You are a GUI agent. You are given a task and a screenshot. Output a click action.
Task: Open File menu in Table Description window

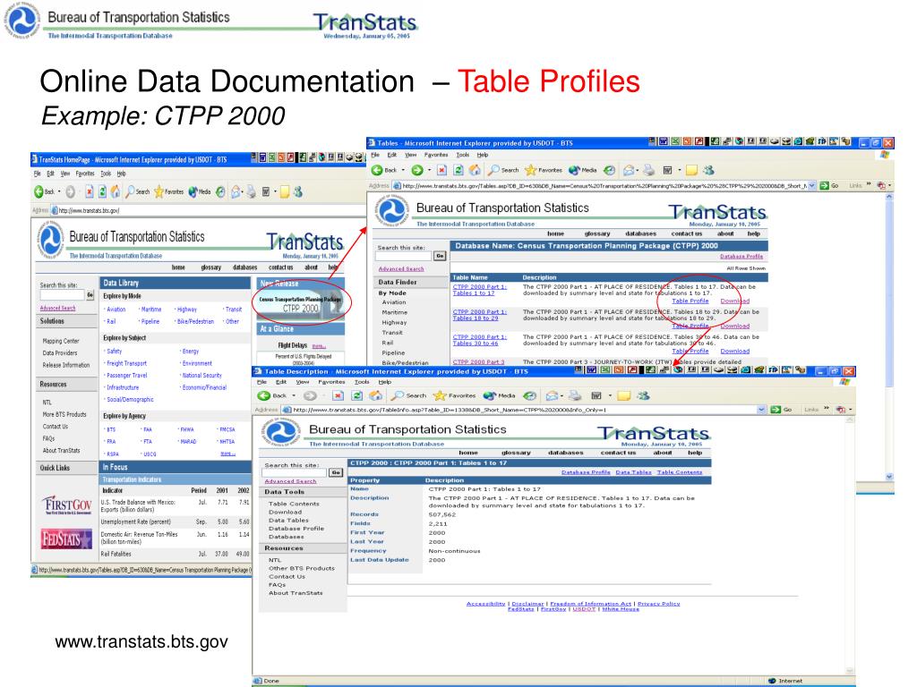[x=262, y=381]
